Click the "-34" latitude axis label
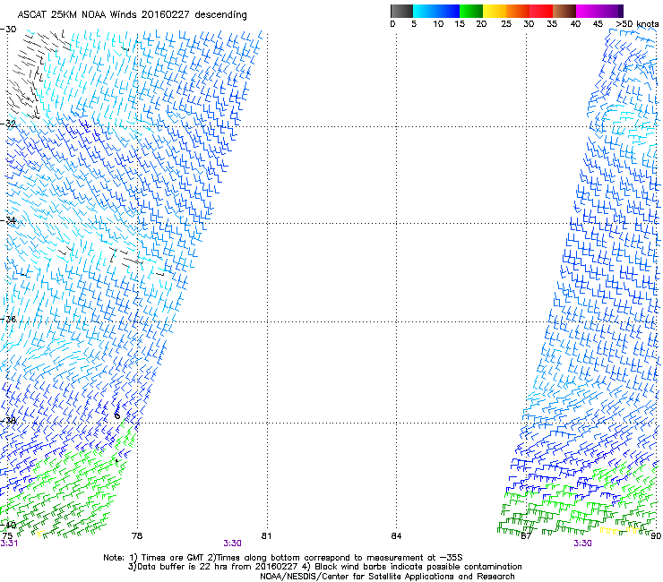The width and height of the screenshot is (663, 582). [x=8, y=220]
